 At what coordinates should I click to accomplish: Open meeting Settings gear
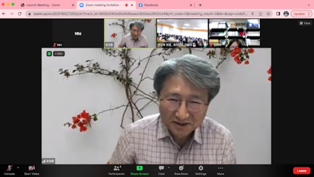(x=201, y=168)
